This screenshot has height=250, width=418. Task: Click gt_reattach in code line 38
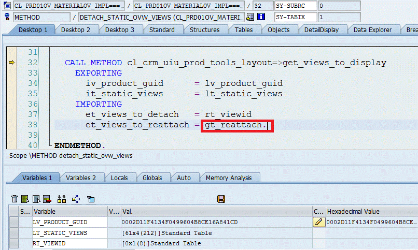click(233, 125)
